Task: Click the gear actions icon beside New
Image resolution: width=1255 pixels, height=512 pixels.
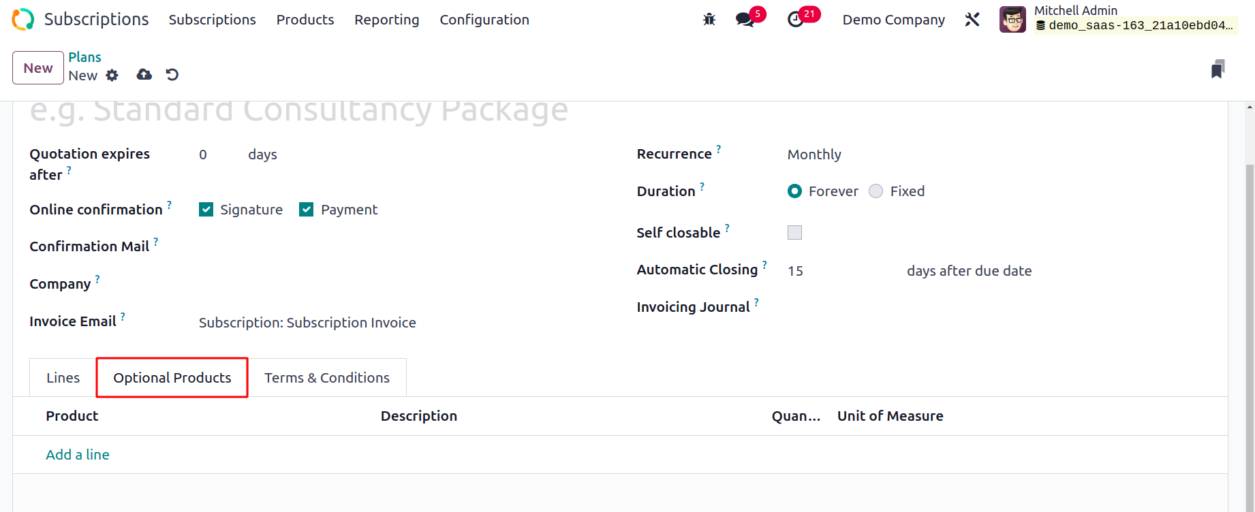Action: click(x=112, y=76)
